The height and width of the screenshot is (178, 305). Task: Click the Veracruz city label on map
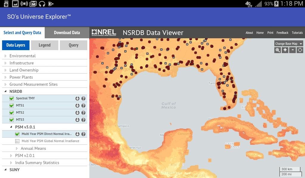point(135,147)
